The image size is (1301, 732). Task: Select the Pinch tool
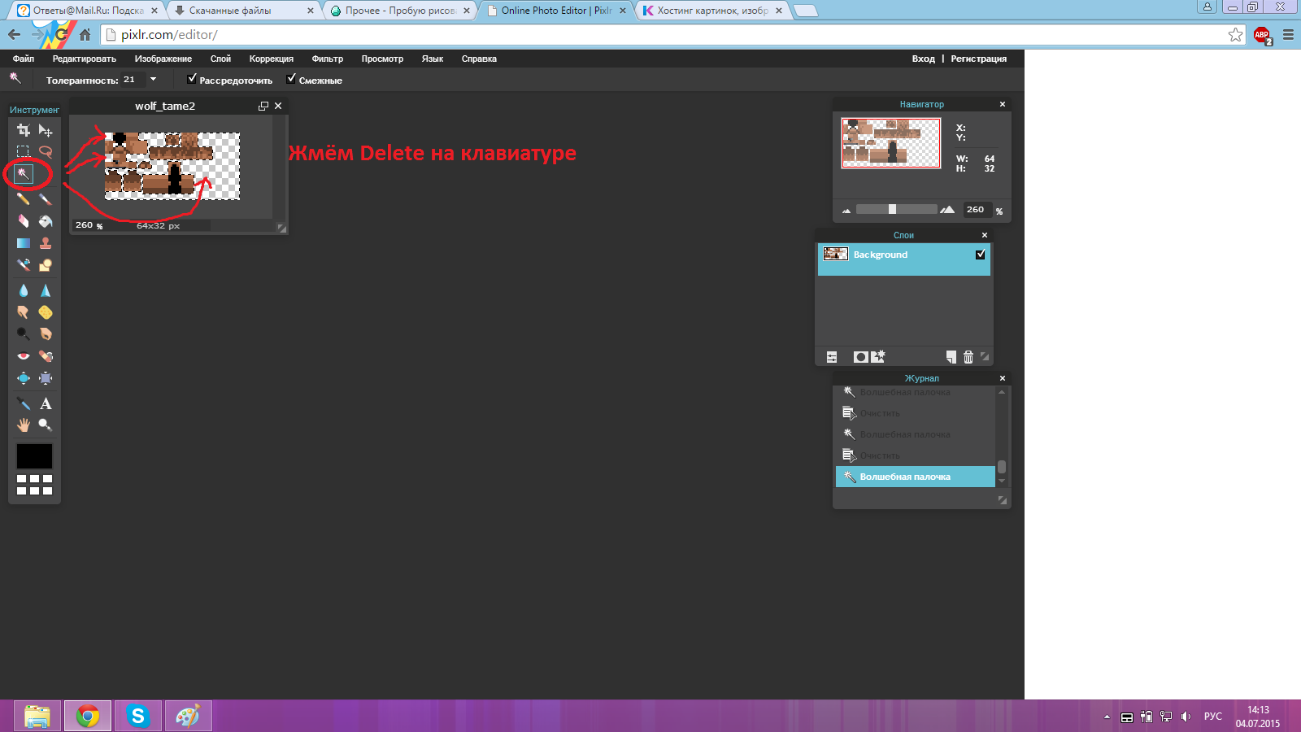[46, 378]
